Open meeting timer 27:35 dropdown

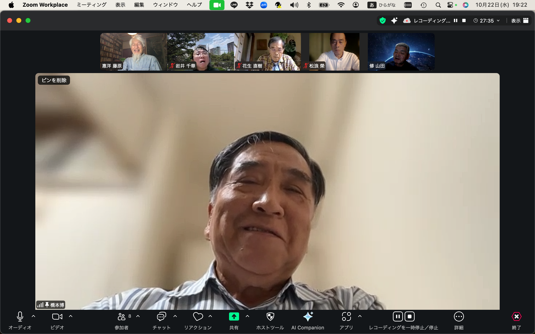tap(487, 20)
